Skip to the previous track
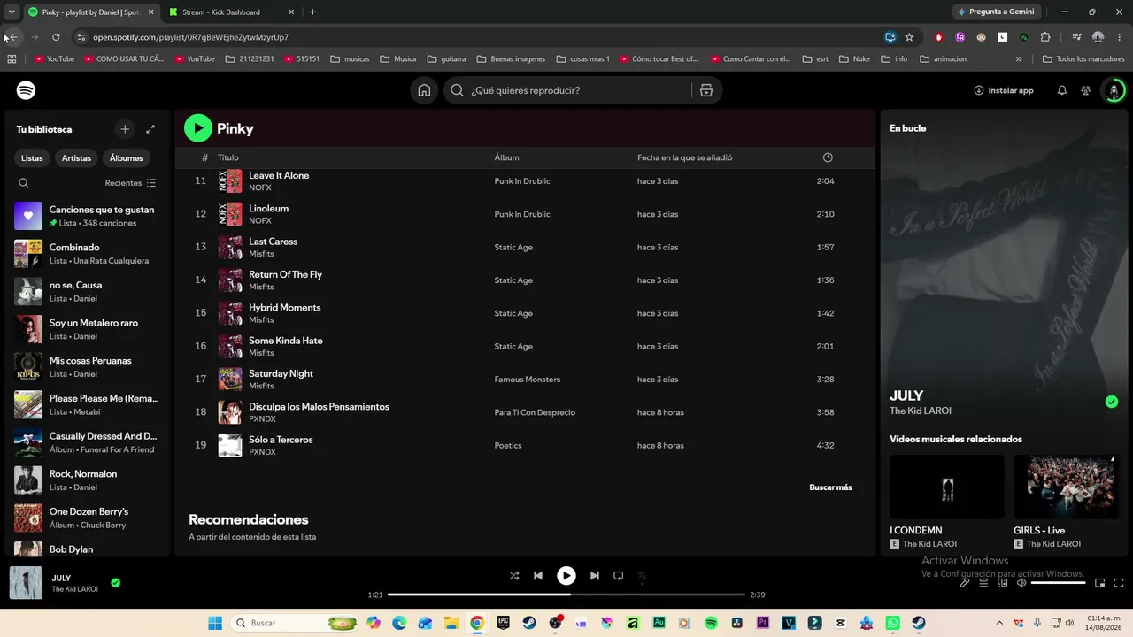Viewport: 1133px width, 637px height. pos(538,576)
